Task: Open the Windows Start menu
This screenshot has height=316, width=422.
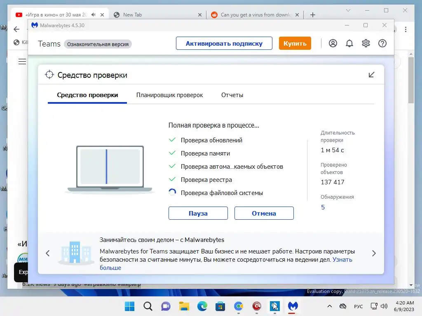Action: coord(129,306)
